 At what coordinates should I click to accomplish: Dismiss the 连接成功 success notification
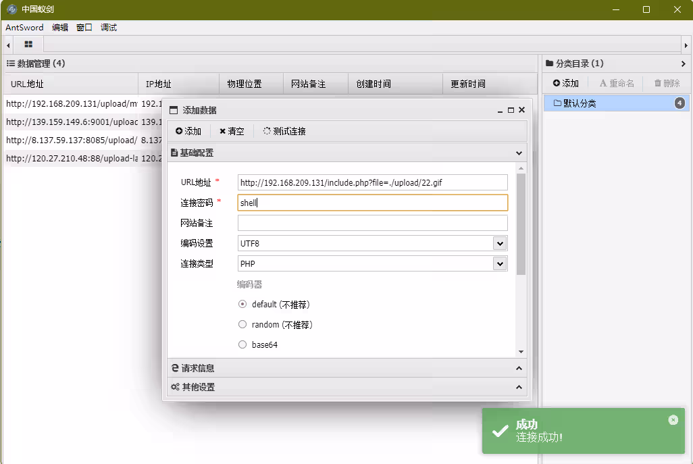[x=673, y=419]
